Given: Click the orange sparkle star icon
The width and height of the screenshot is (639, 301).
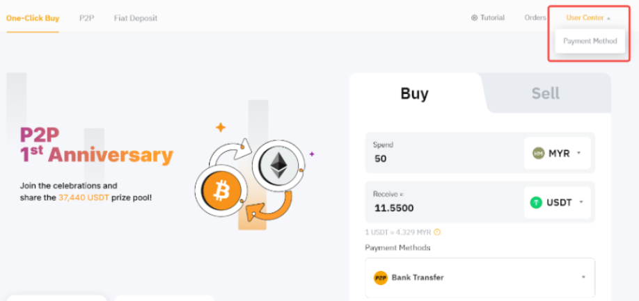Looking at the screenshot, I should pos(221,127).
